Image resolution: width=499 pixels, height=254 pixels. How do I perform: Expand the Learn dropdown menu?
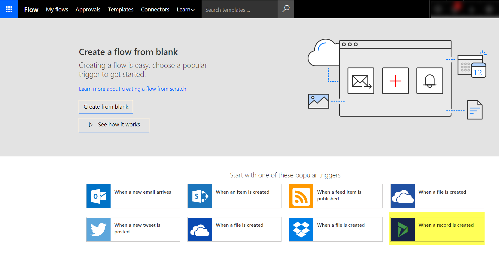(186, 10)
